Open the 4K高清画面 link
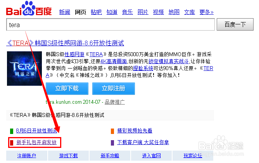The width and height of the screenshot is (259, 163). [x=114, y=62]
